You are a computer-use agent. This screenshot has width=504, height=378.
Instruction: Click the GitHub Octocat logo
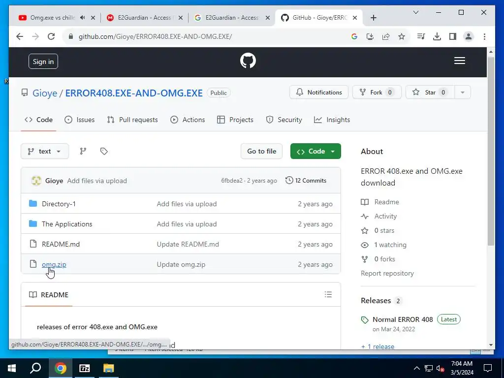[248, 61]
